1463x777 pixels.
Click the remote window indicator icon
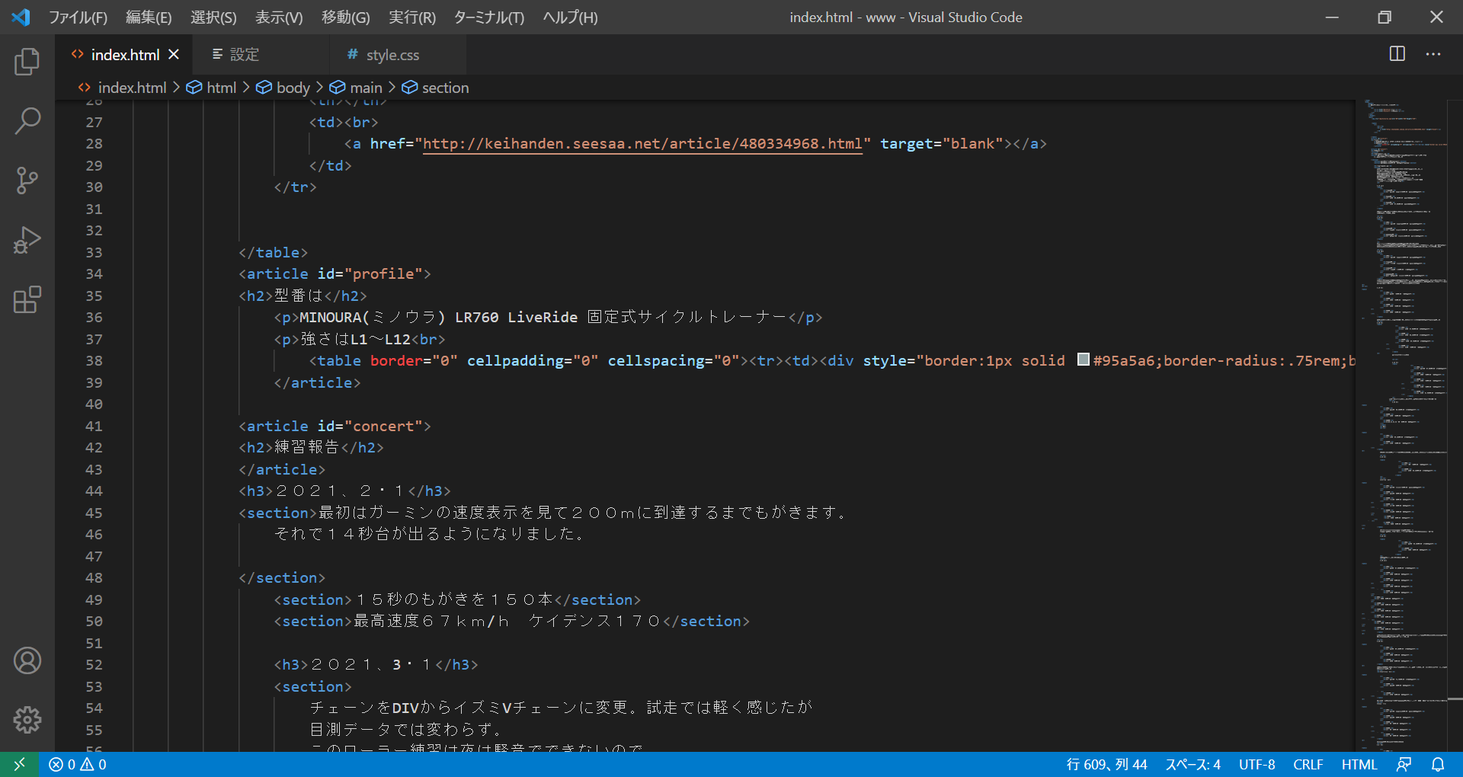[x=20, y=764]
